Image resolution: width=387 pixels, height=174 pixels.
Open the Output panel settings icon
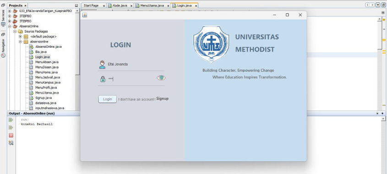tap(11, 143)
